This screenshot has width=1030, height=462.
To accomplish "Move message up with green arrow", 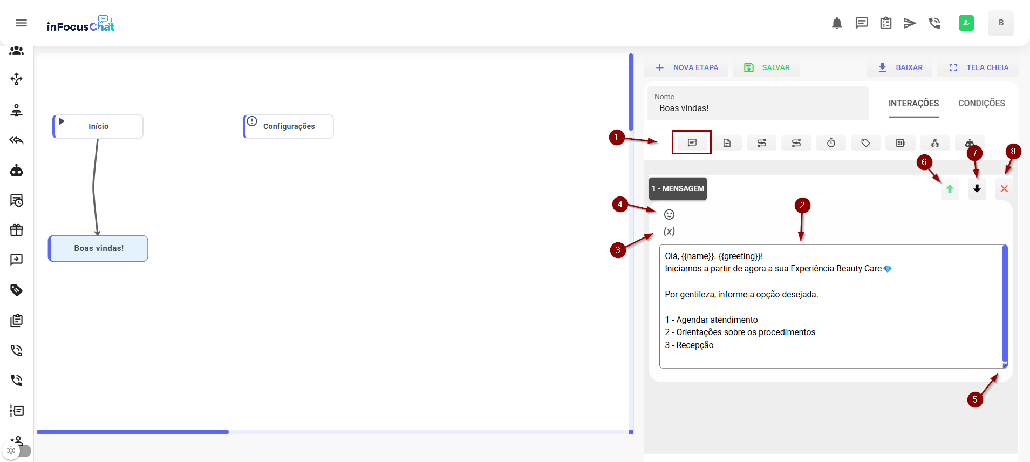I will coord(950,189).
